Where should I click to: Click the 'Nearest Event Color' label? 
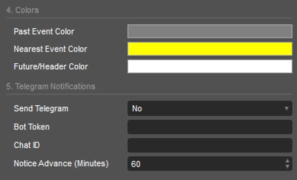point(50,49)
